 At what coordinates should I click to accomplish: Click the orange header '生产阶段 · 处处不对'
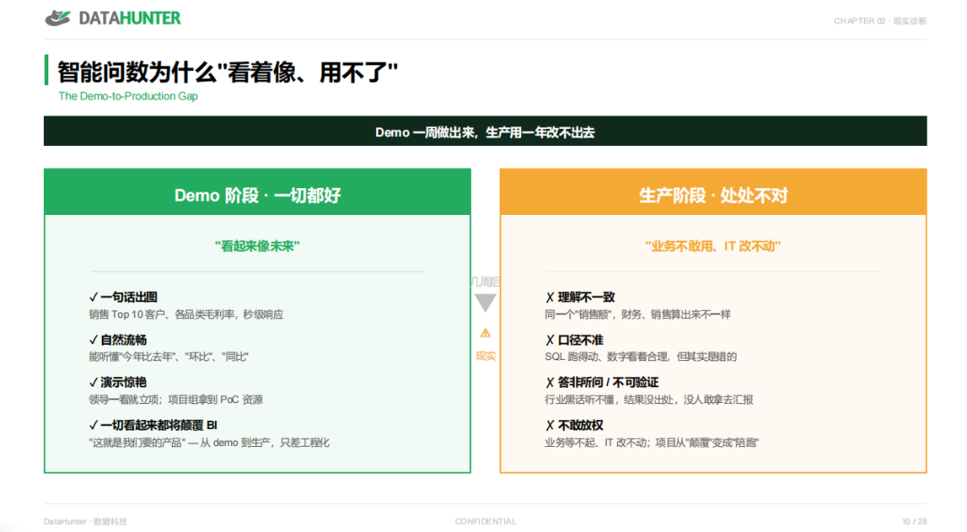(713, 192)
